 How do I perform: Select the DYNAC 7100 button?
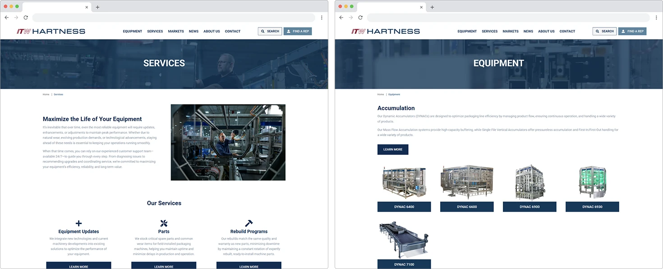(x=404, y=264)
